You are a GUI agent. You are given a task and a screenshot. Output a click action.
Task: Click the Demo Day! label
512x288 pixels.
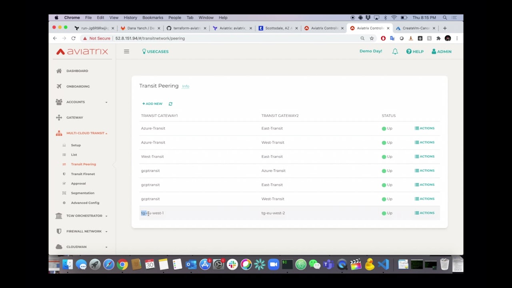pyautogui.click(x=371, y=51)
